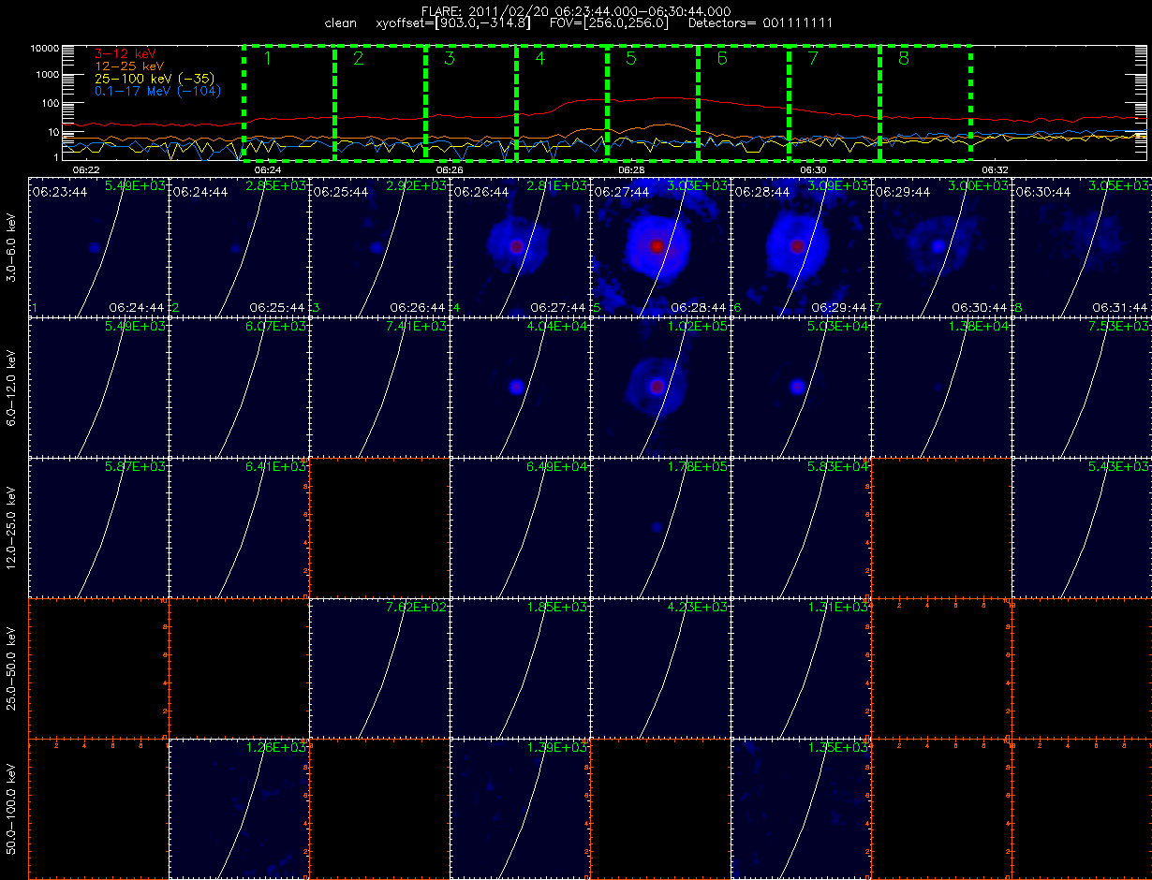Select interval 7 marker in light curve

(812, 59)
